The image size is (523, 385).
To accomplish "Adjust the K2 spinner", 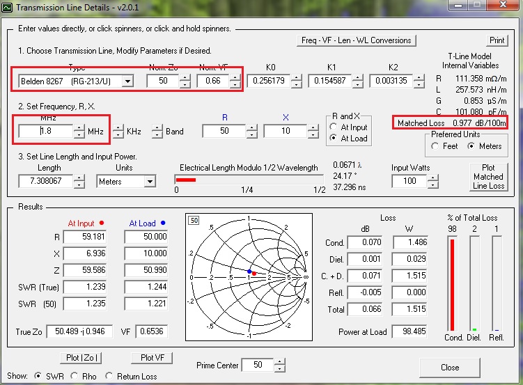I will [x=419, y=81].
